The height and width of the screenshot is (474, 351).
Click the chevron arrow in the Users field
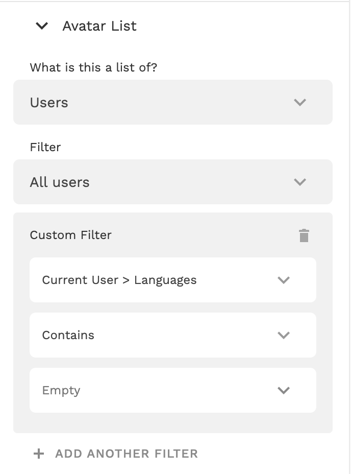pos(300,102)
